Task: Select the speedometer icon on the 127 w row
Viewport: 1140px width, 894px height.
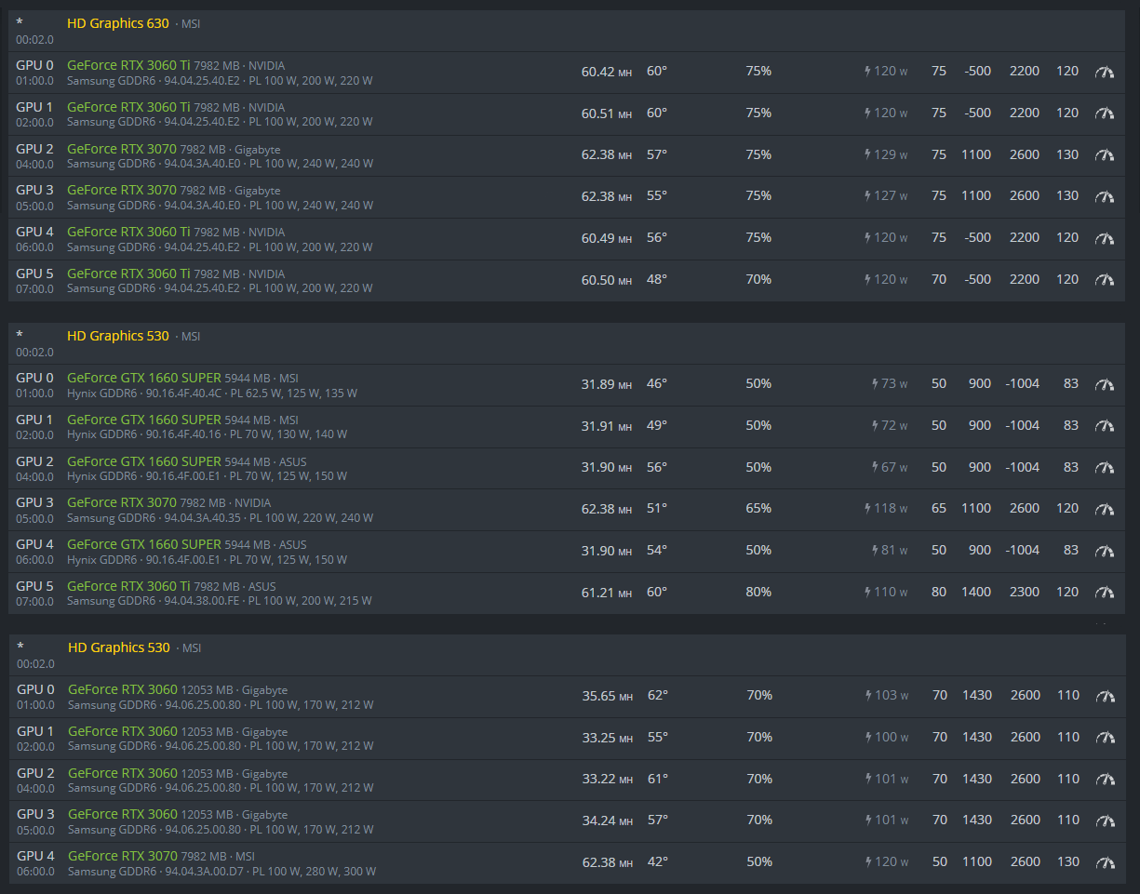Action: tap(1105, 196)
